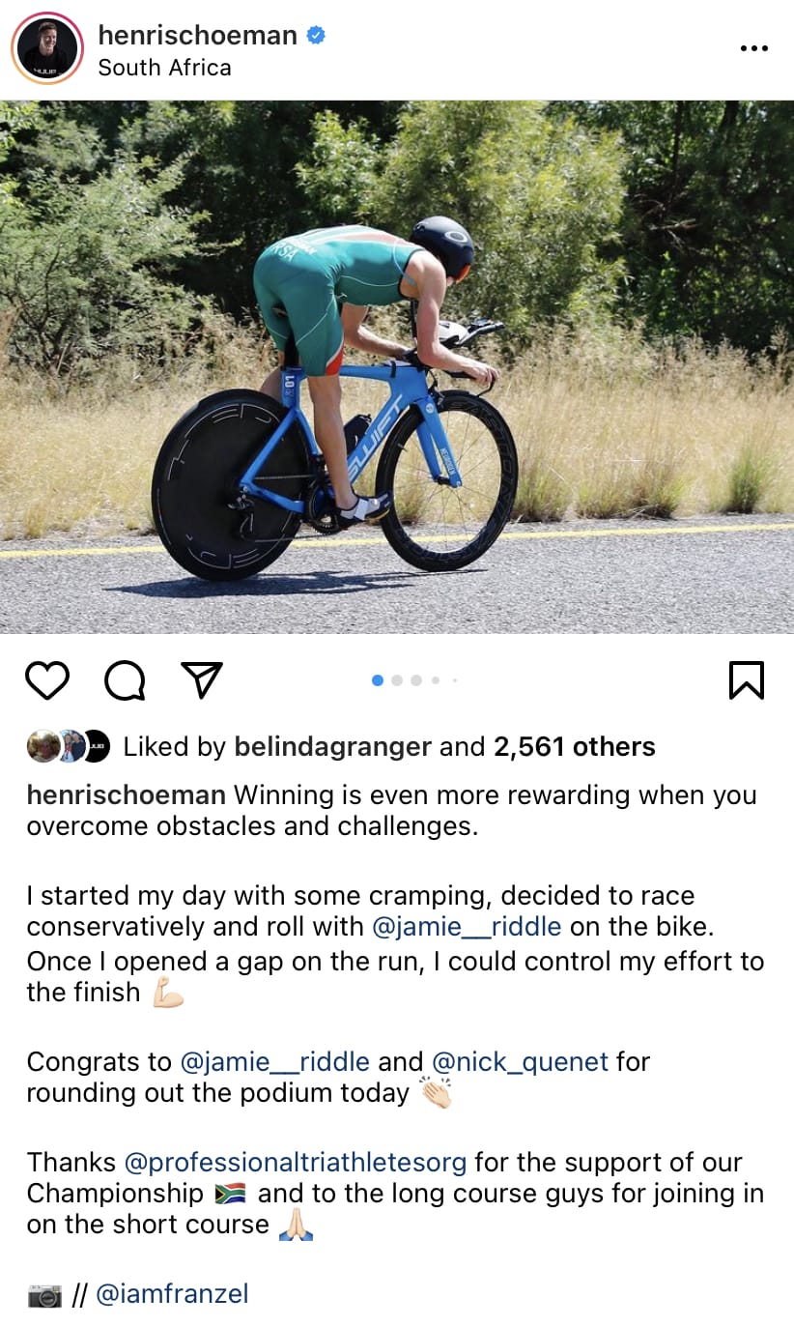The height and width of the screenshot is (1327, 794).
Task: Open @iamfranzel's photographer profile link
Action: pos(172,1293)
